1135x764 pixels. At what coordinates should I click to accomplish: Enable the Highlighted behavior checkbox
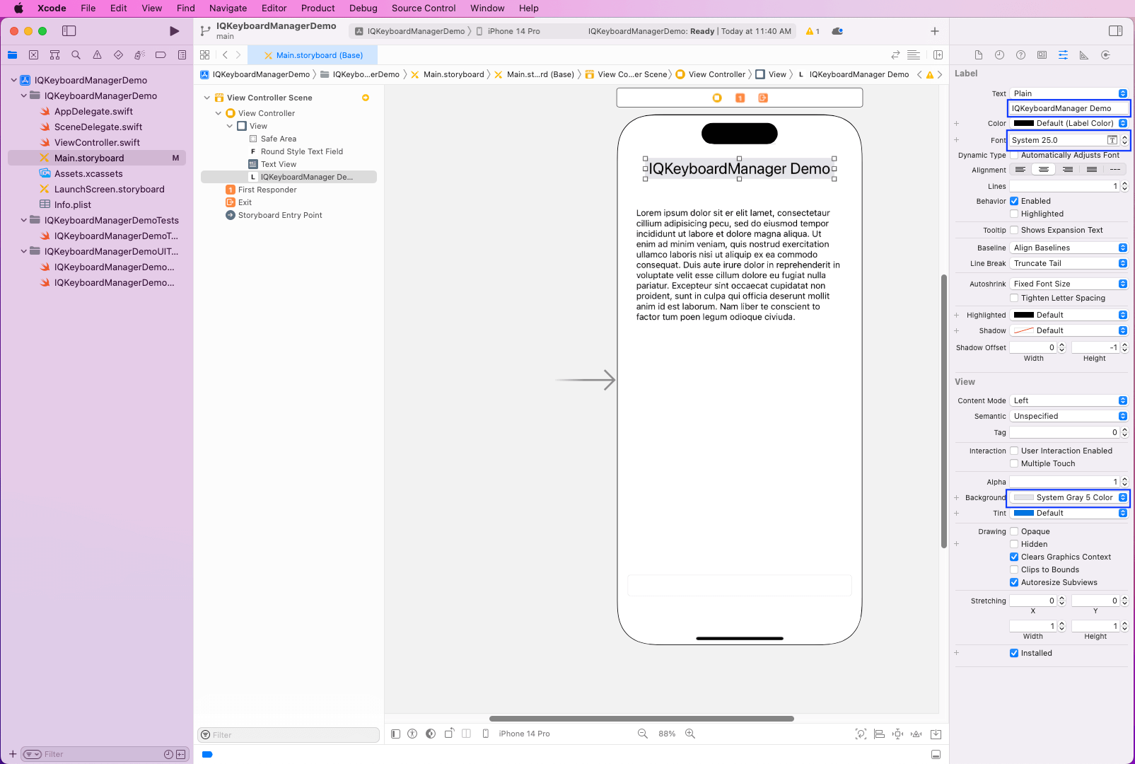[1014, 214]
